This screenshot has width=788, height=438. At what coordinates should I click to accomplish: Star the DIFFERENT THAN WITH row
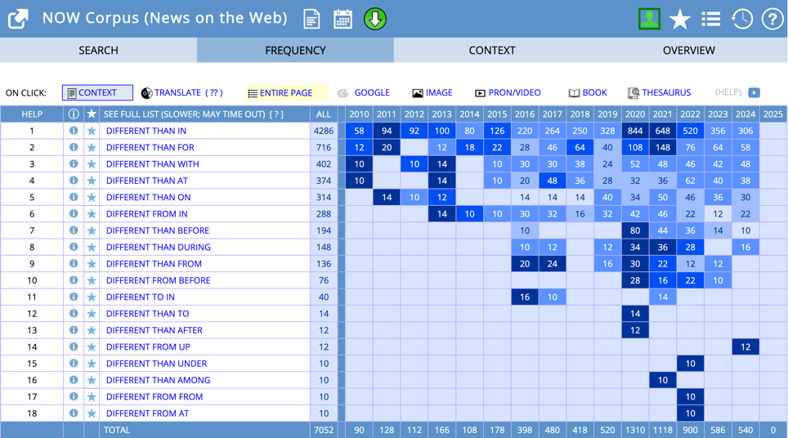92,164
